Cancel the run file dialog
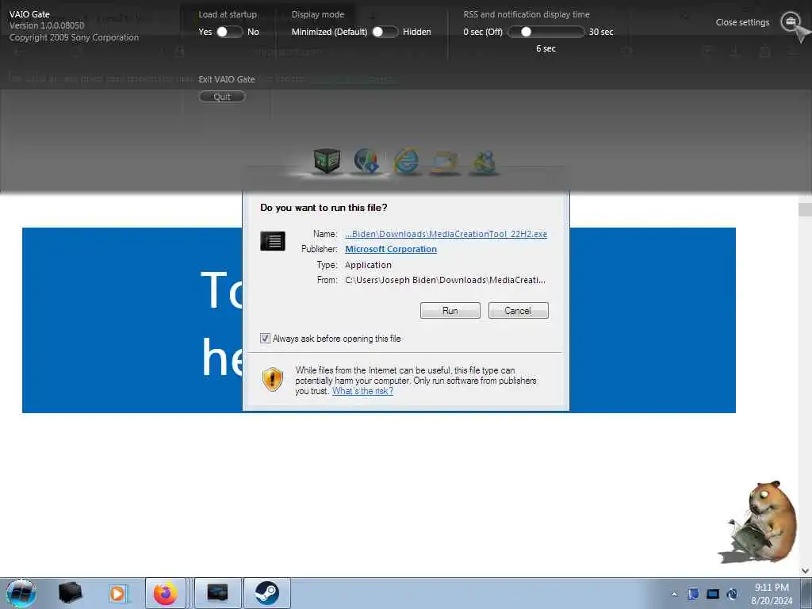Viewport: 812px width, 609px height. (518, 311)
